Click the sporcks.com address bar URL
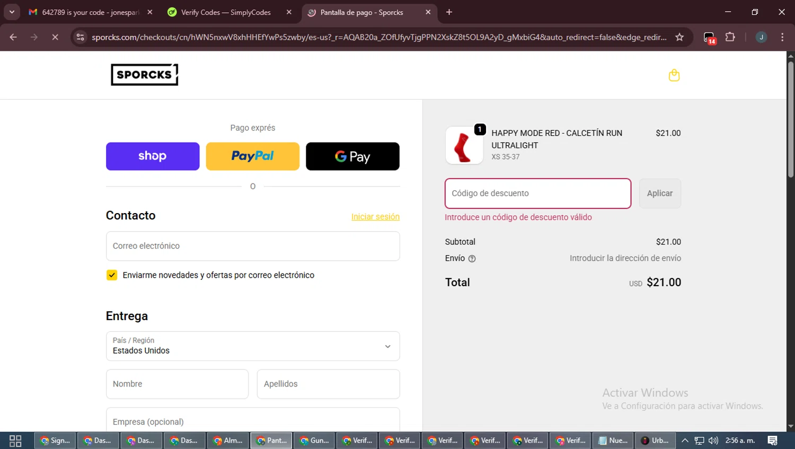The height and width of the screenshot is (449, 795). tap(379, 37)
